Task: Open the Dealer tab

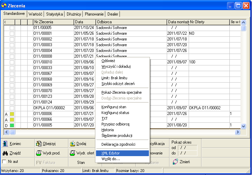Action: tap(113, 14)
